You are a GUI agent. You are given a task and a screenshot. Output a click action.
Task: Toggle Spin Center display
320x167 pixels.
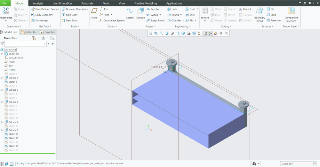tap(211, 34)
